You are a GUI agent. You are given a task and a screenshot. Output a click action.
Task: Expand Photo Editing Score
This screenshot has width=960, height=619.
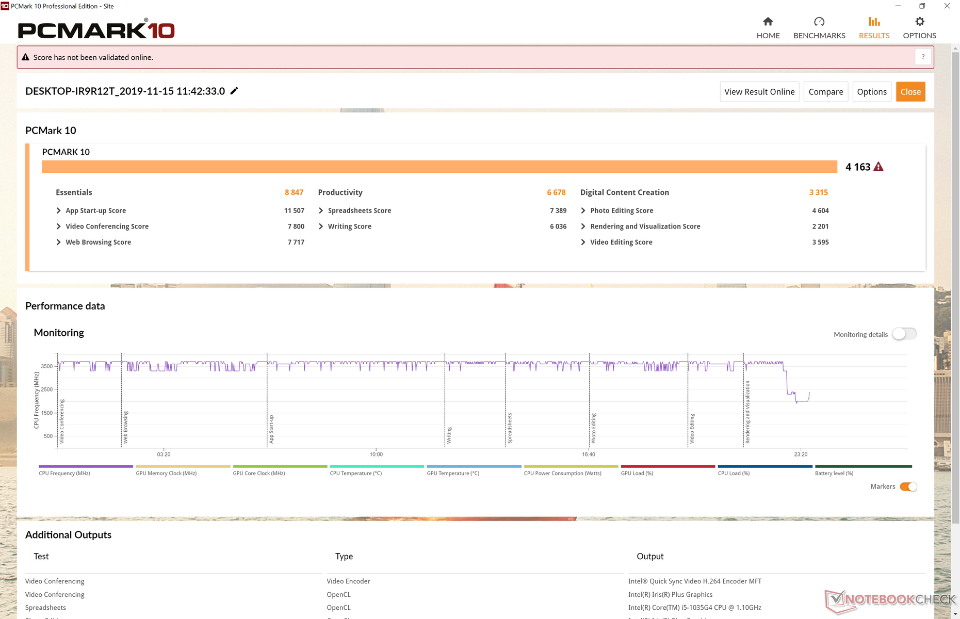pos(583,210)
